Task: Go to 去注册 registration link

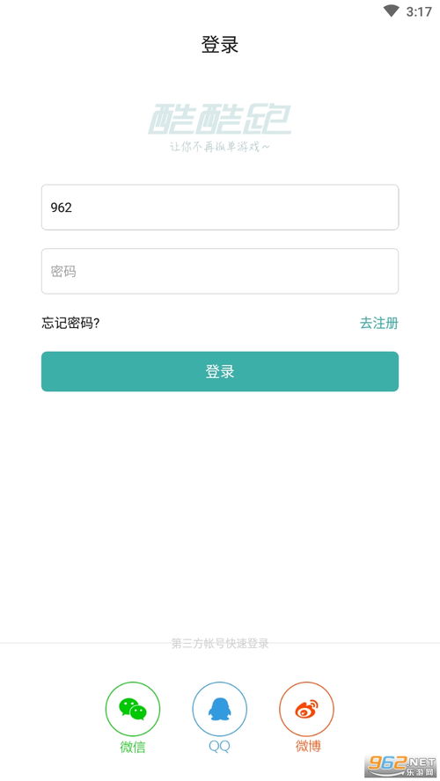Action: [x=378, y=324]
